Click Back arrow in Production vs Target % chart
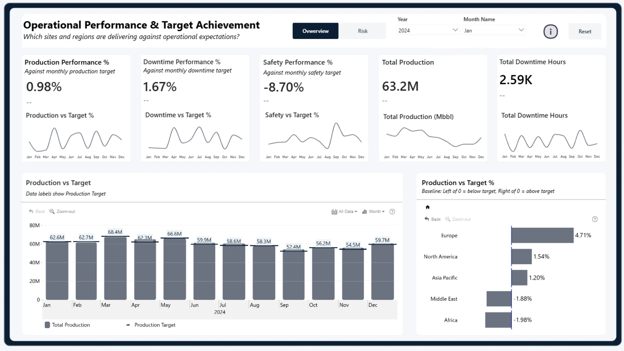Viewport: 624px width, 351px height. pyautogui.click(x=427, y=219)
